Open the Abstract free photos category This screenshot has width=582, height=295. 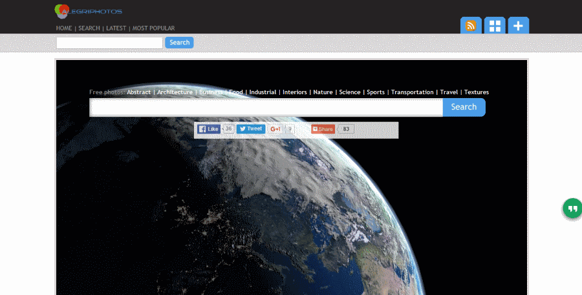coord(139,92)
